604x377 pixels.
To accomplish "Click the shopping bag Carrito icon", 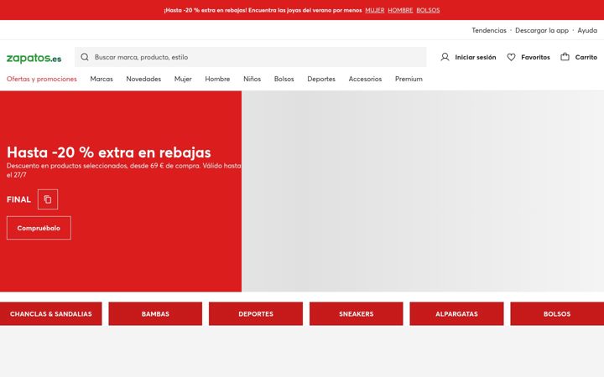I will click(x=565, y=57).
